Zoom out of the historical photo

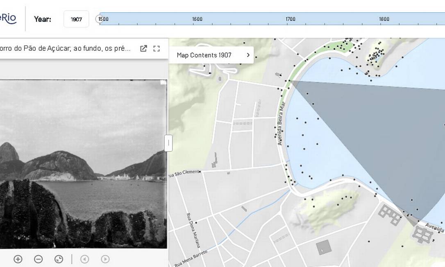38,259
